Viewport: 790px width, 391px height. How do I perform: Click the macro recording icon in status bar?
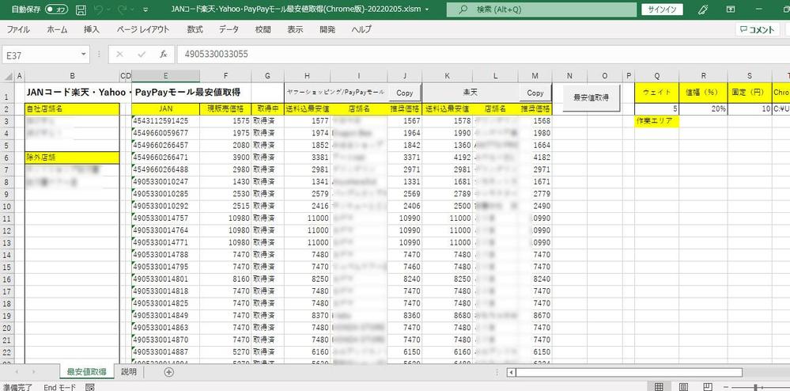(90, 387)
